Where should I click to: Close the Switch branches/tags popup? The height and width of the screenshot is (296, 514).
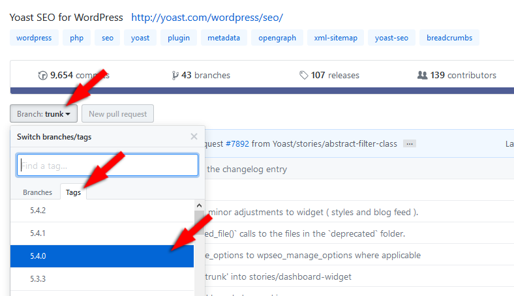pyautogui.click(x=194, y=136)
